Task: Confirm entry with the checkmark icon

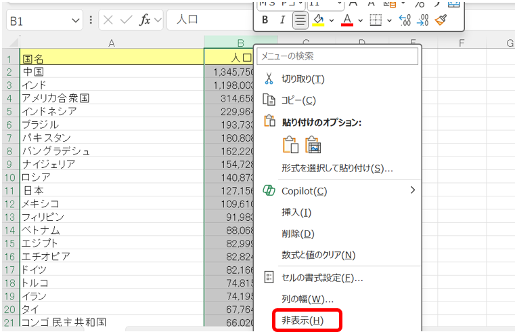Action: pyautogui.click(x=126, y=20)
